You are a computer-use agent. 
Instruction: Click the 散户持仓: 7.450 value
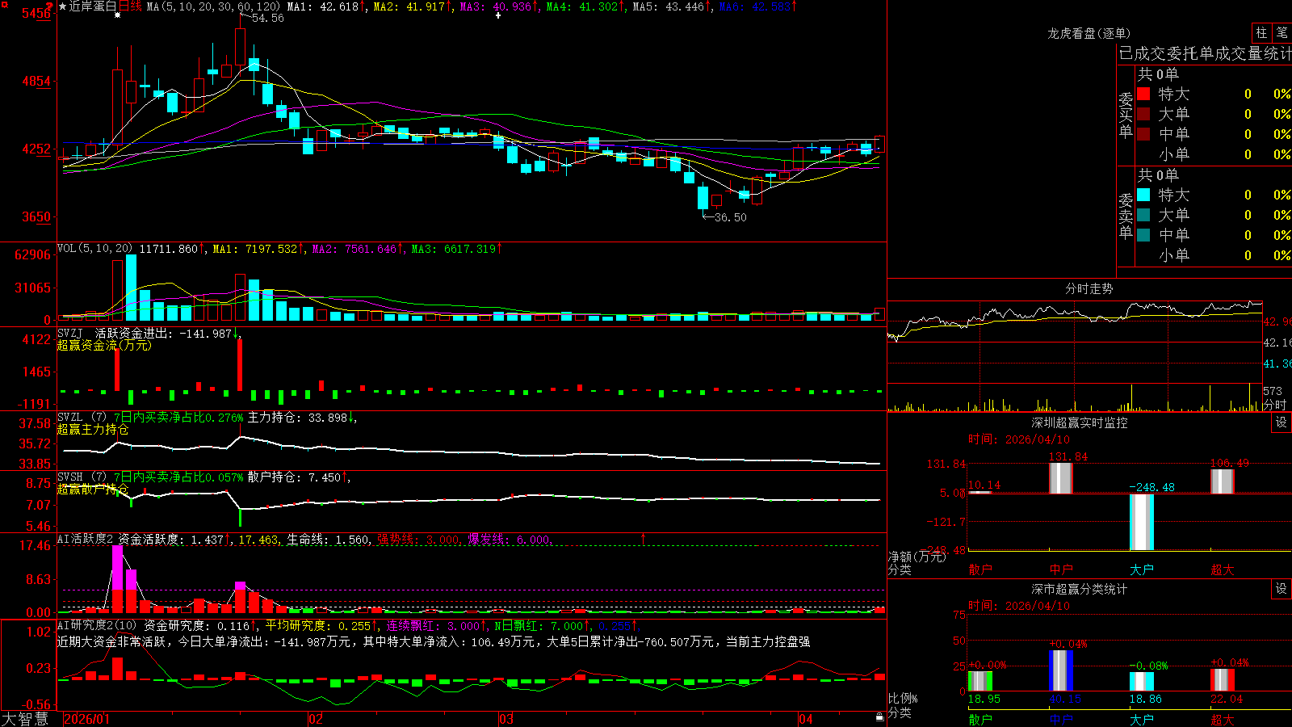click(x=294, y=477)
